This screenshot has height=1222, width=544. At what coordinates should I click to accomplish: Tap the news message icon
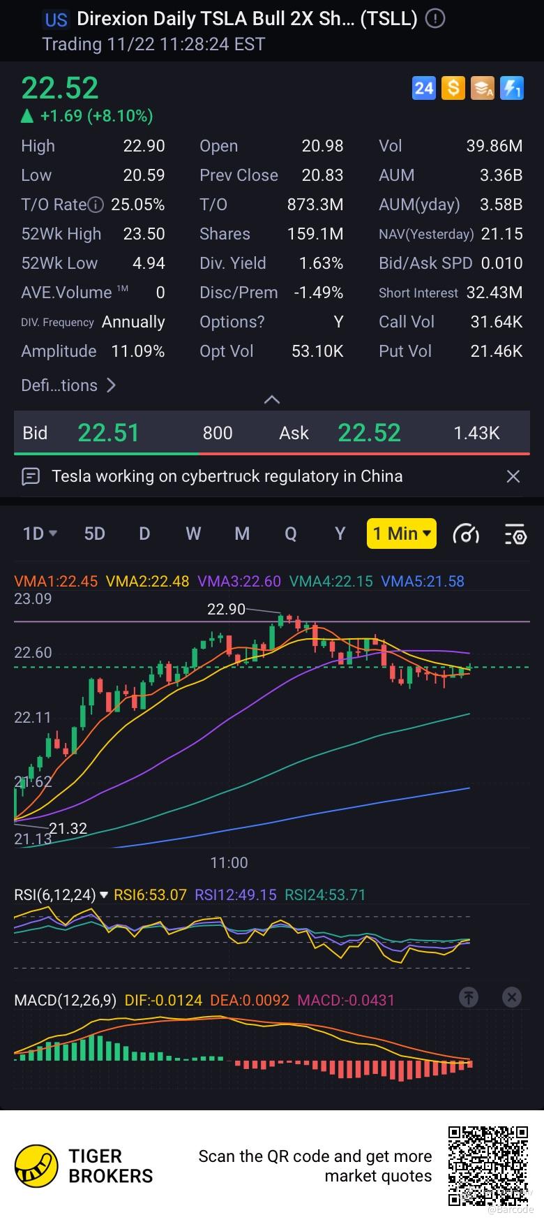31,477
